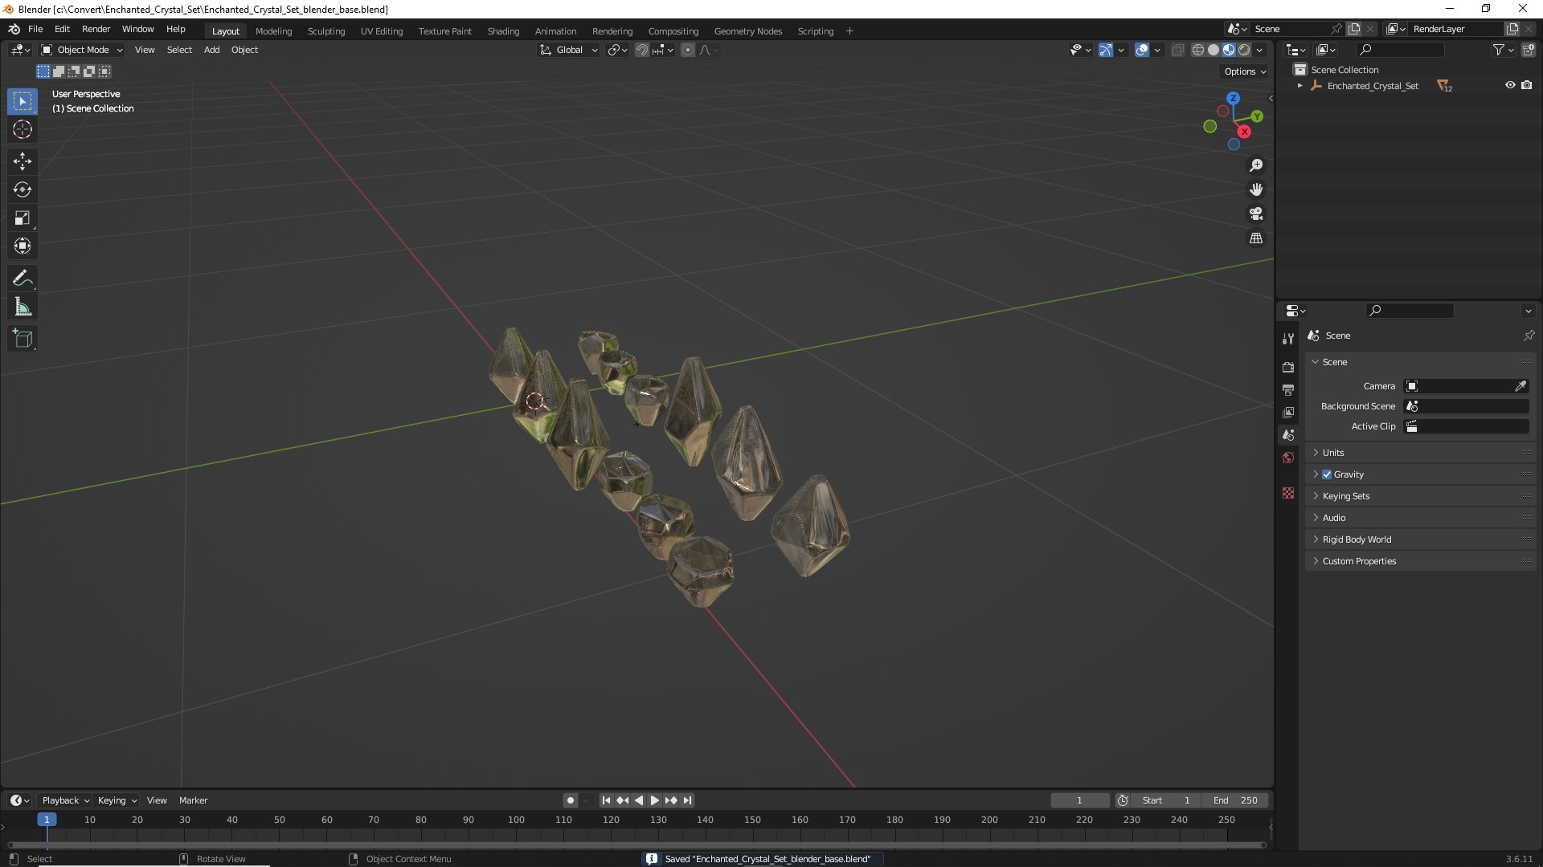1543x867 pixels.
Task: Select the Move tool in toolbar
Action: click(23, 161)
